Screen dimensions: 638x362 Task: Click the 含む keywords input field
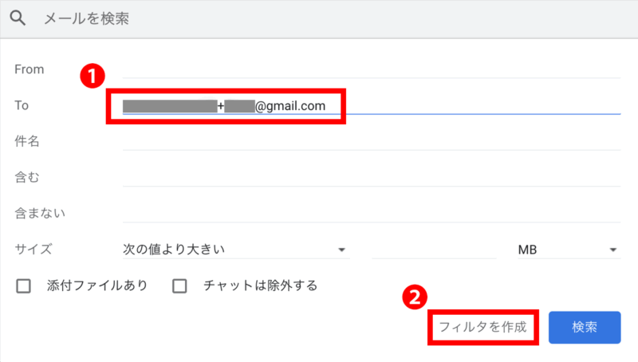(371, 177)
